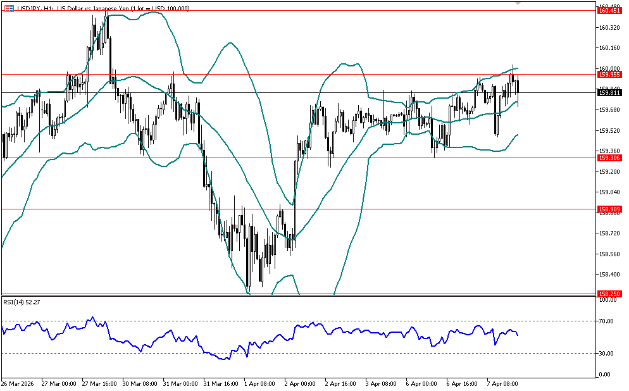Click the 30.00 RSI level label
The width and height of the screenshot is (629, 391).
pyautogui.click(x=608, y=353)
